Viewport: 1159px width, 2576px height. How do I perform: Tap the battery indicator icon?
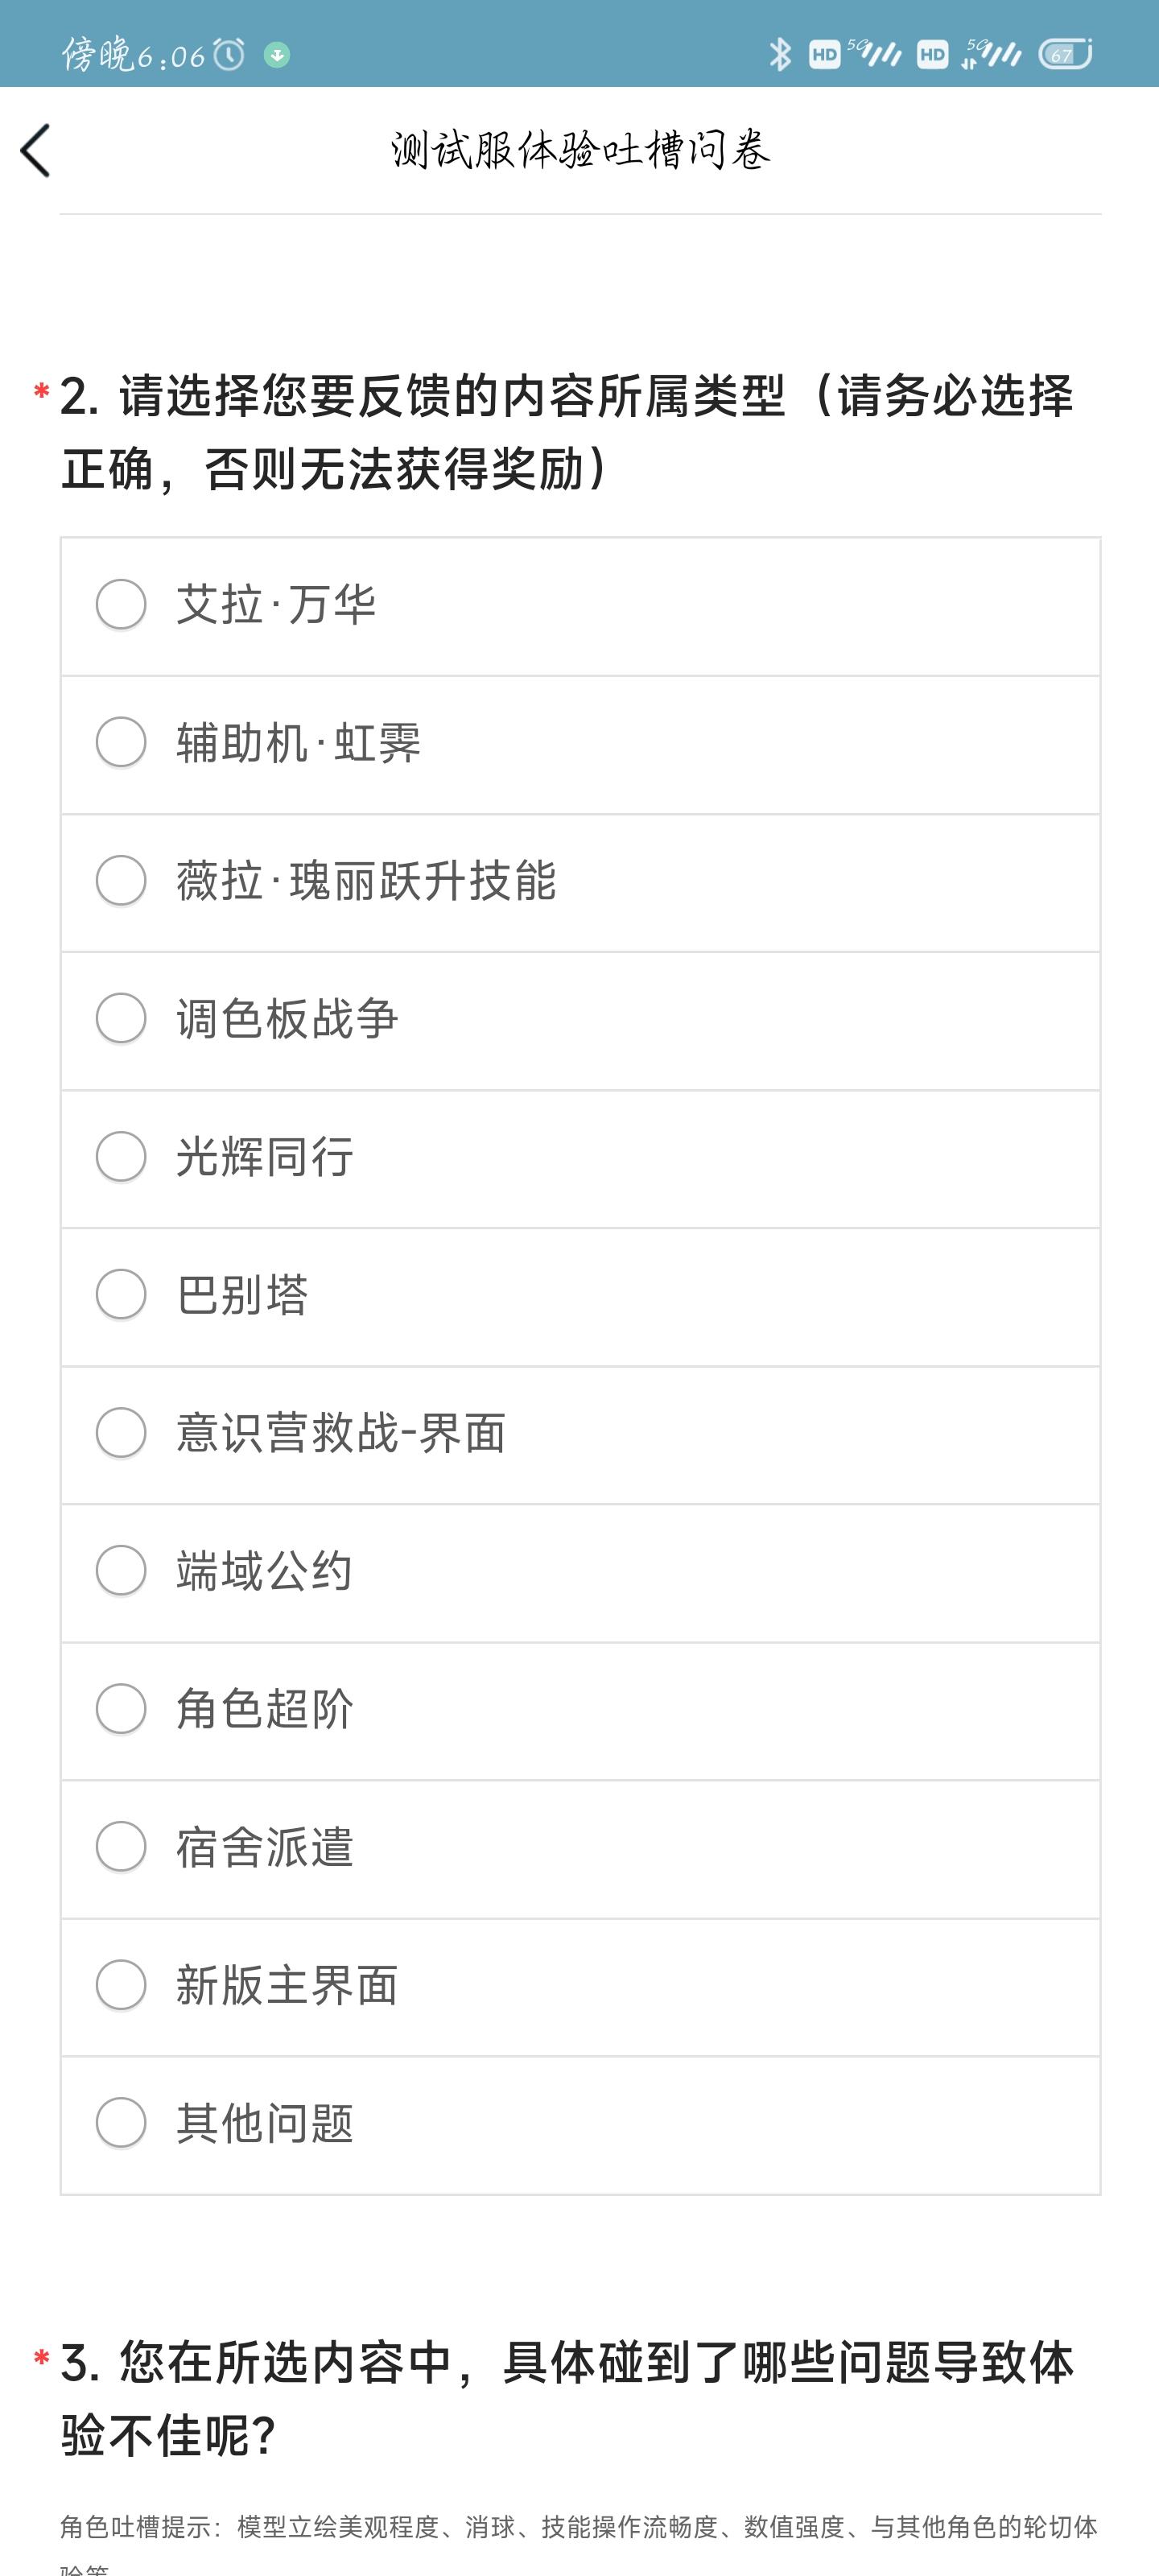coord(1065,54)
